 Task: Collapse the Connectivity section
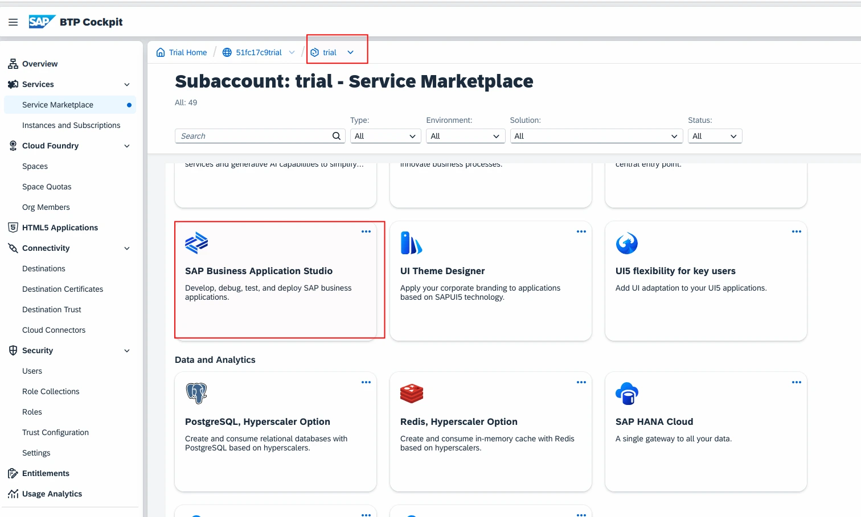[127, 249]
